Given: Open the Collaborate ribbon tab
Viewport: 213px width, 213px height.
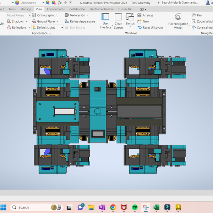Looking at the screenshot, I should 77,9.
